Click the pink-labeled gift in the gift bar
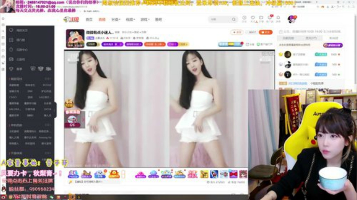This screenshot has width=357, height=200. coord(140,174)
